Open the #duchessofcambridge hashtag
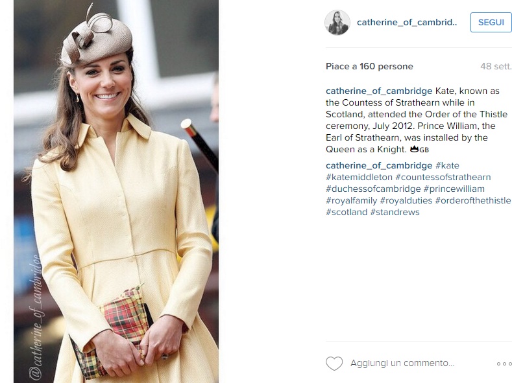 [x=373, y=189]
